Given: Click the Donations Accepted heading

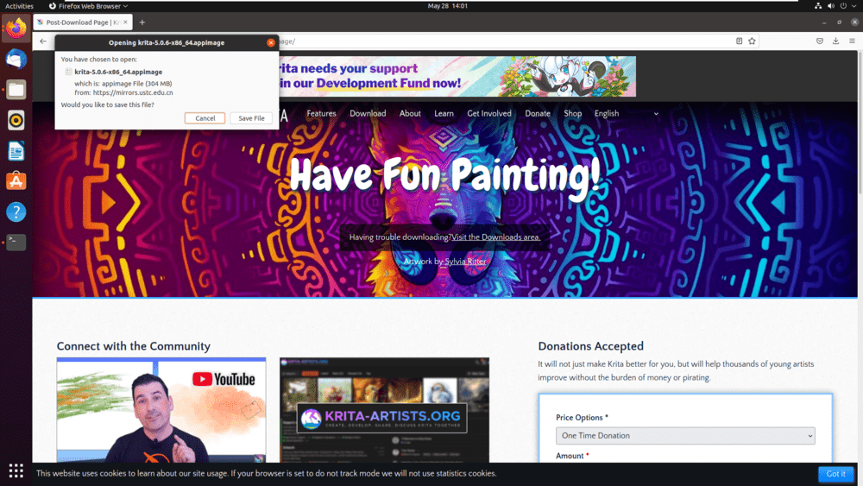Looking at the screenshot, I should coord(590,346).
